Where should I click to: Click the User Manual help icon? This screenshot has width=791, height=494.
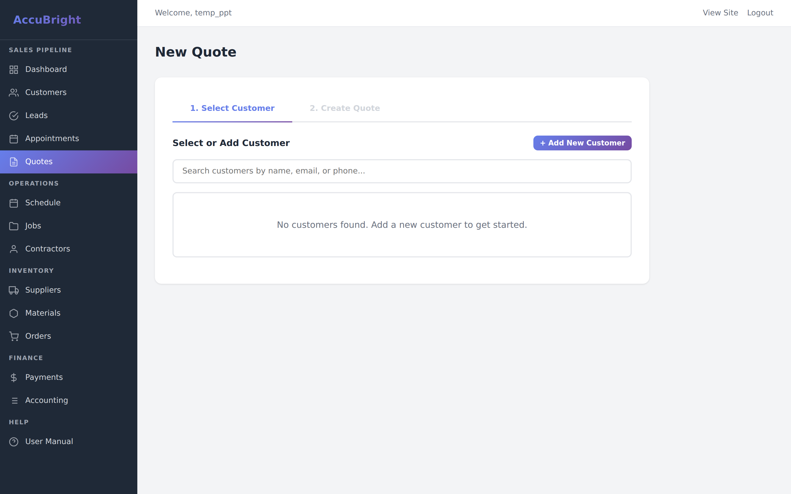(x=14, y=442)
